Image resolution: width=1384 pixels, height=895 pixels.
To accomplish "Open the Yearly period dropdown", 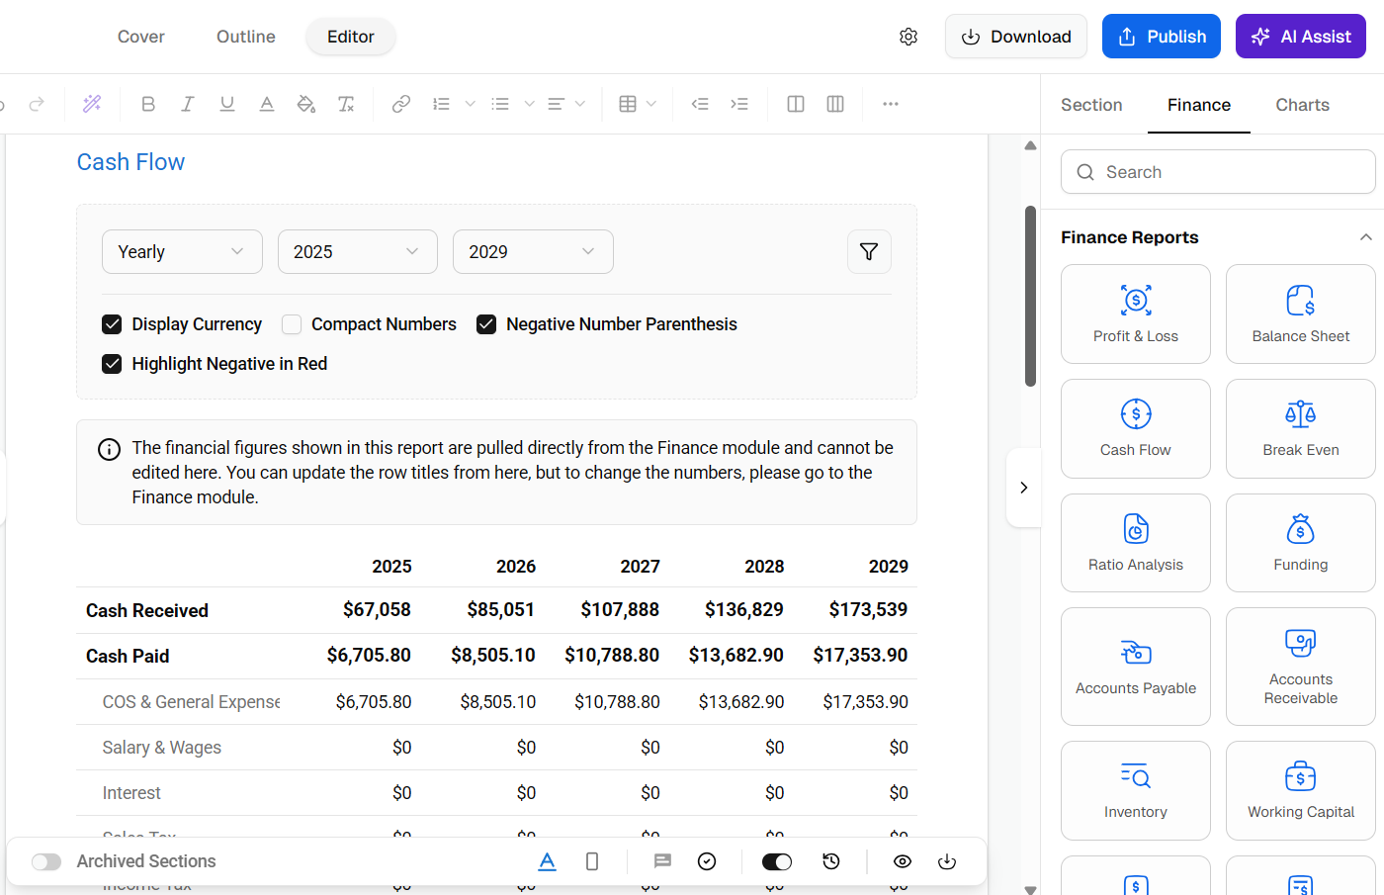I will click(x=182, y=252).
